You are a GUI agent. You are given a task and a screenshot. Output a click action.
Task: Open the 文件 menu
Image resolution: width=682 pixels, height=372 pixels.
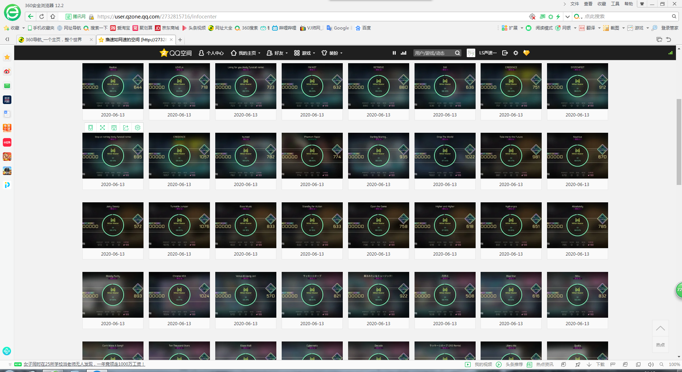[575, 4]
